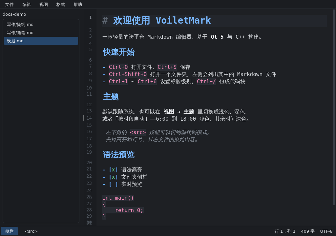The width and height of the screenshot is (336, 236).
Task: Select 欢迎.md in the file list
Action: coord(41,41)
